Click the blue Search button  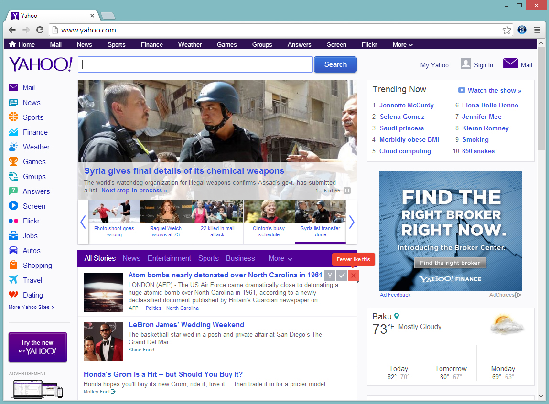pyautogui.click(x=335, y=64)
